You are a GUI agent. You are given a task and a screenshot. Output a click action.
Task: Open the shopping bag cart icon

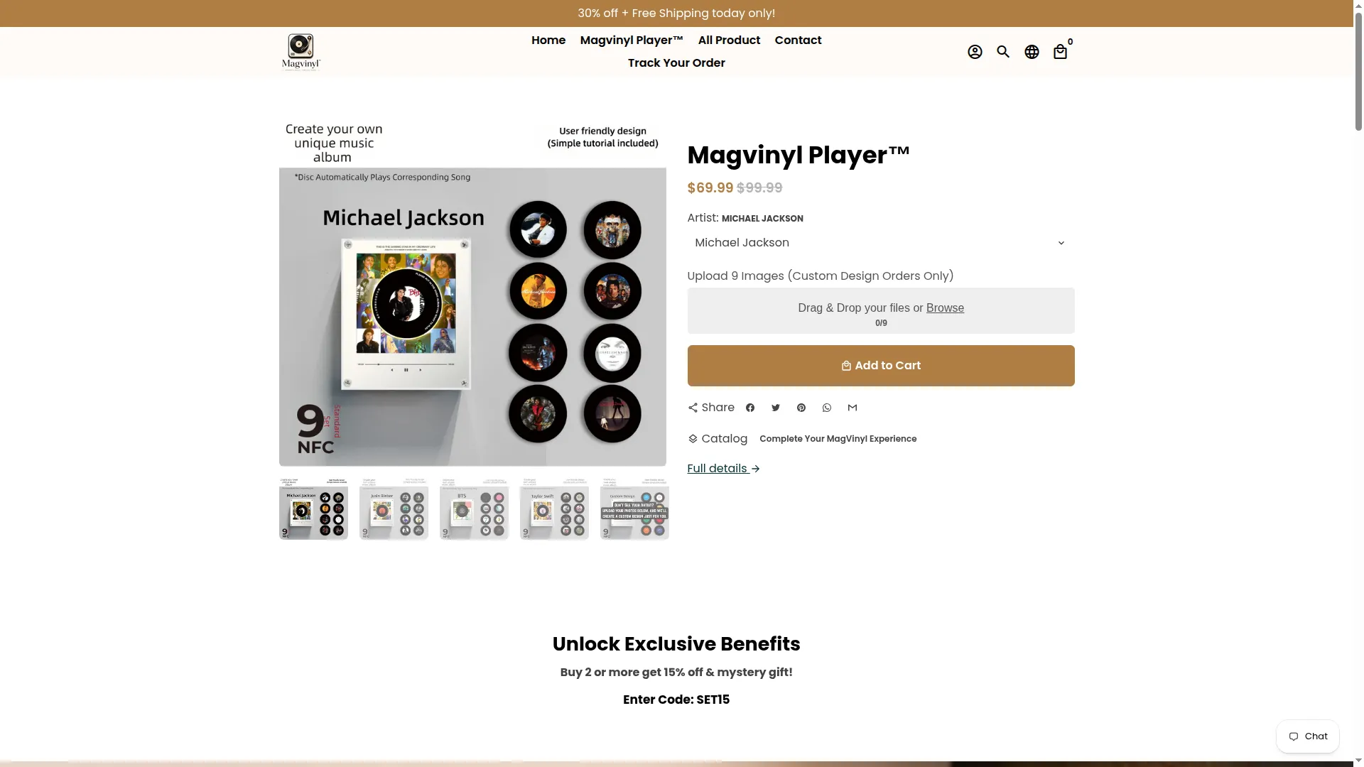pyautogui.click(x=1060, y=52)
